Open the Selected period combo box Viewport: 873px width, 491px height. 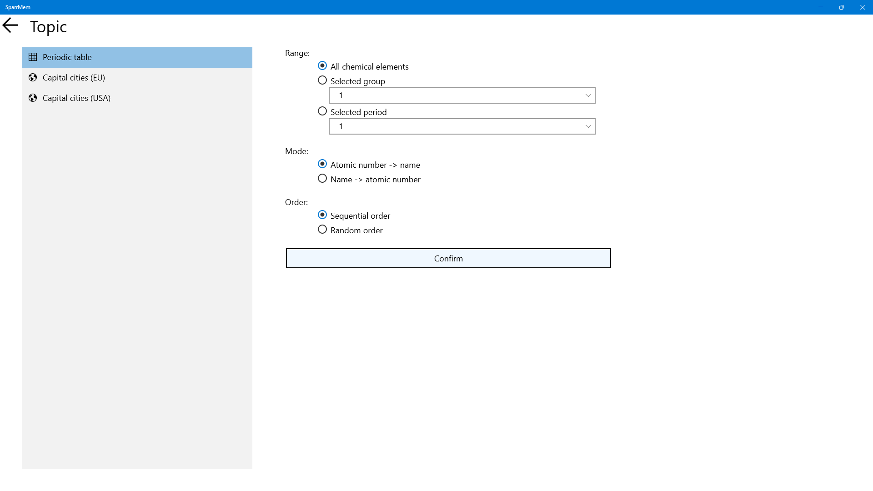coord(462,126)
